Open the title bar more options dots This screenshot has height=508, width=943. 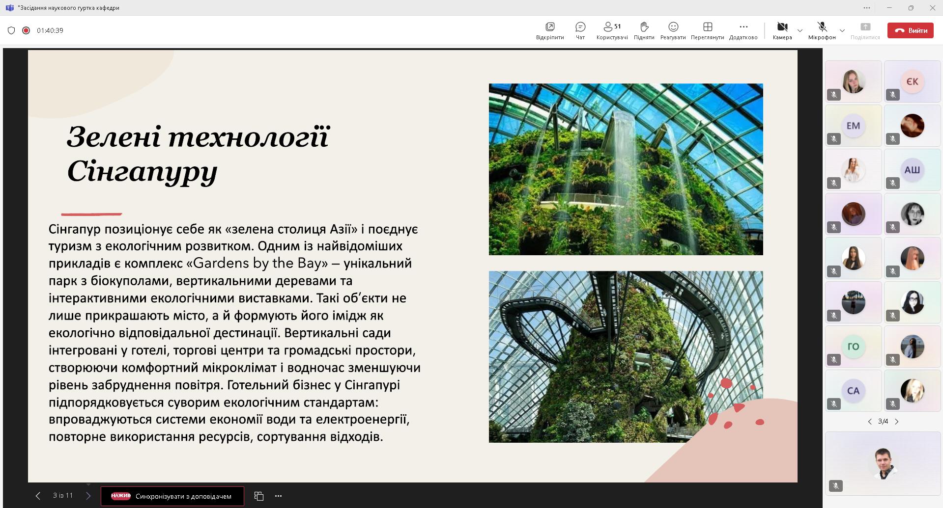[867, 8]
